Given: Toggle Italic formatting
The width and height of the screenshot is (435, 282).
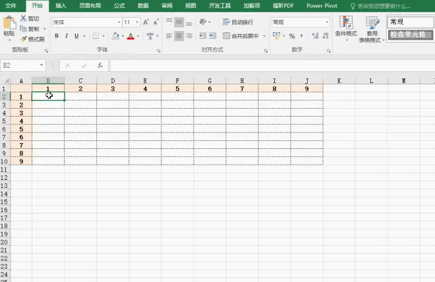Looking at the screenshot, I should (67, 36).
